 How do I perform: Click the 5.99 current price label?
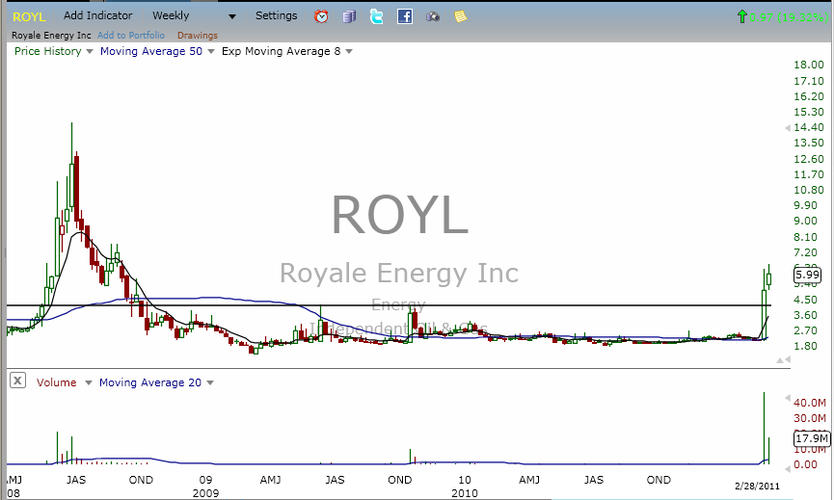click(807, 275)
